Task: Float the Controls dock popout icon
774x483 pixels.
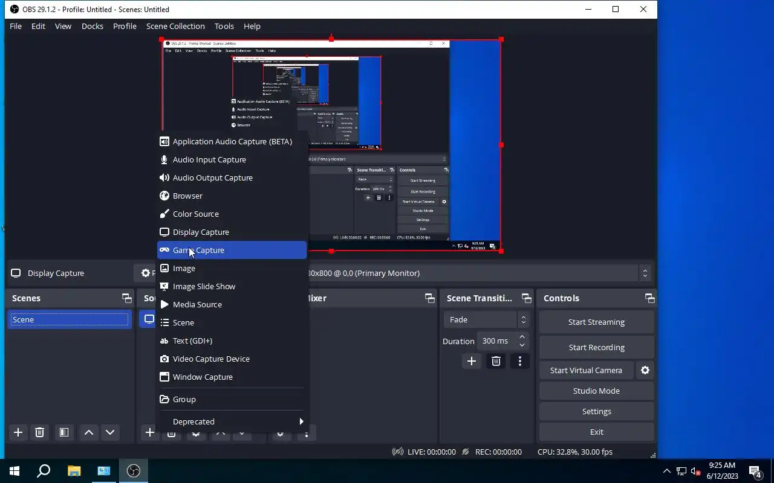Action: pyautogui.click(x=650, y=298)
